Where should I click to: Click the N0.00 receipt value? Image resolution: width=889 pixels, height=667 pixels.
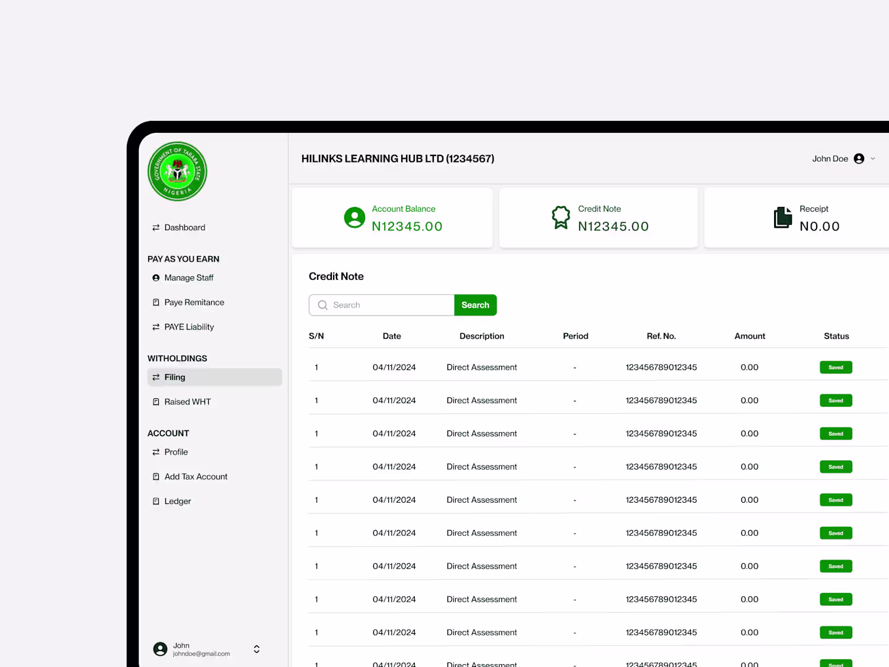pos(820,226)
